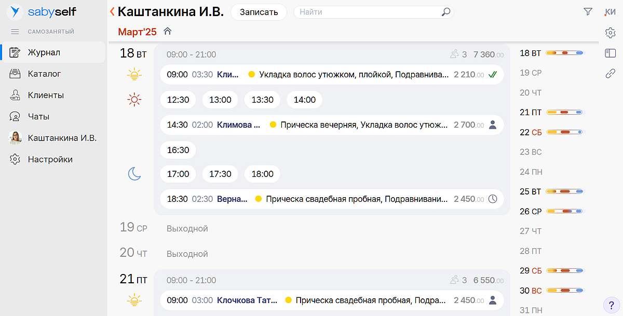Click workload bar for 22 СБ
Image resolution: width=623 pixels, height=316 pixels.
click(x=564, y=132)
